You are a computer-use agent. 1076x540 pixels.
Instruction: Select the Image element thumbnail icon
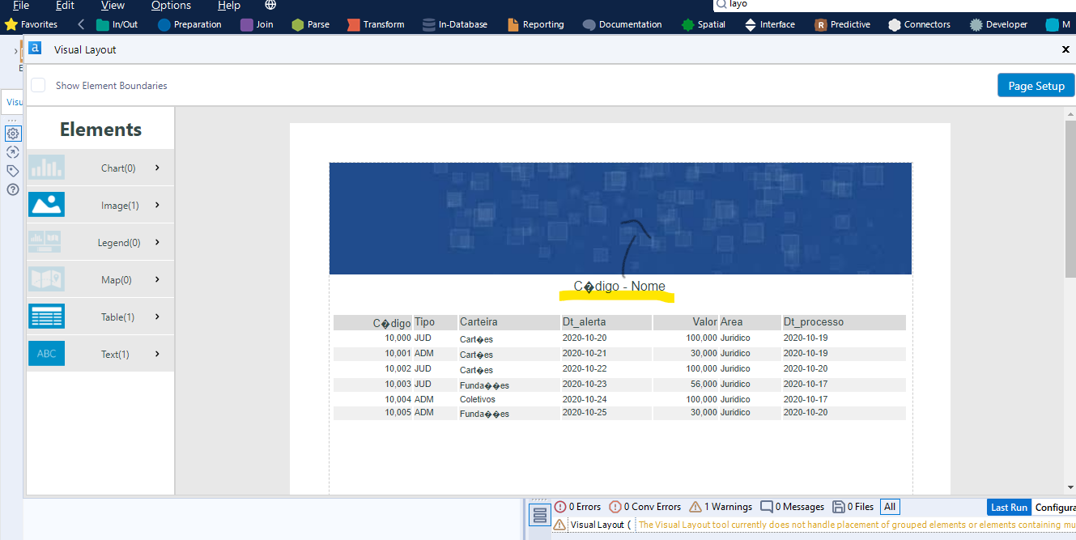(46, 204)
